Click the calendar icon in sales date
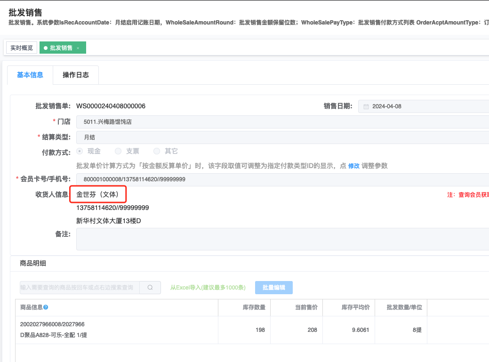The height and width of the screenshot is (362, 489). pos(366,107)
